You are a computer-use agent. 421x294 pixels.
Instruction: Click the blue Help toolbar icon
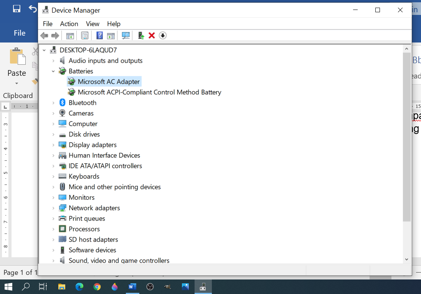coord(100,35)
